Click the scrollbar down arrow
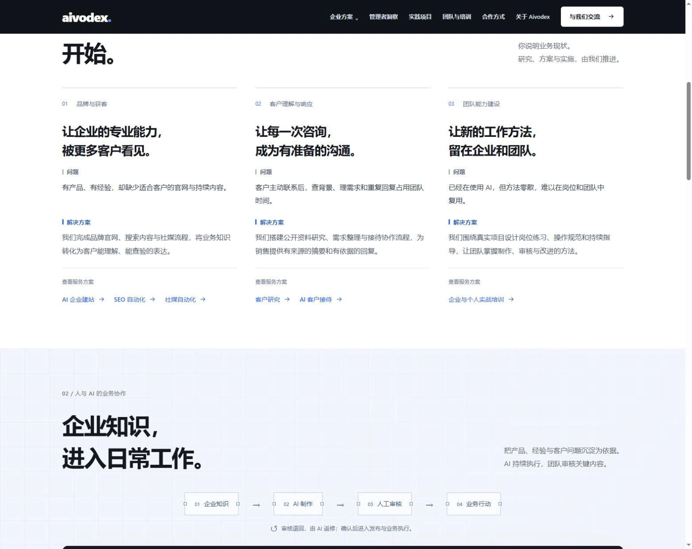Screen dimensions: 692x549 [688, 545]
